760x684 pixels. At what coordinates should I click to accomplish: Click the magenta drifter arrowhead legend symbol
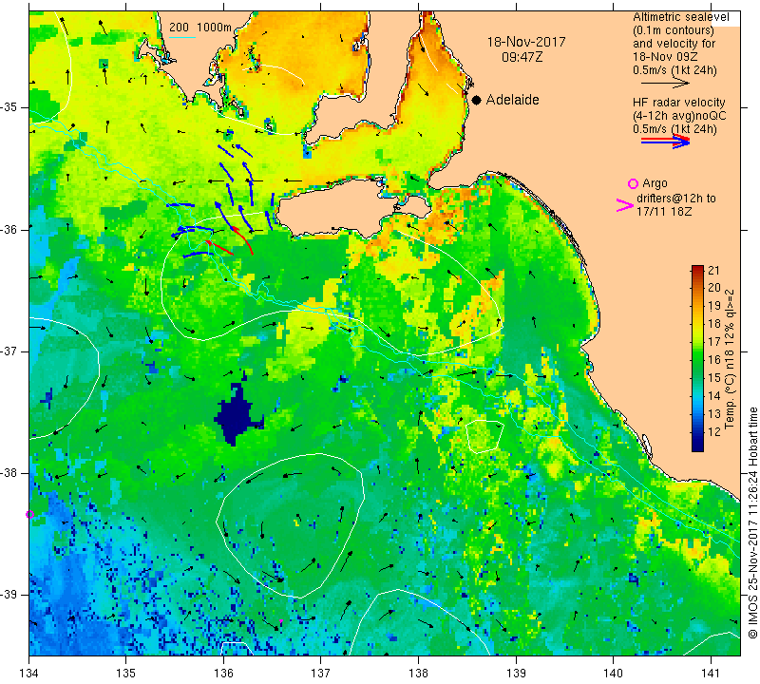click(625, 205)
